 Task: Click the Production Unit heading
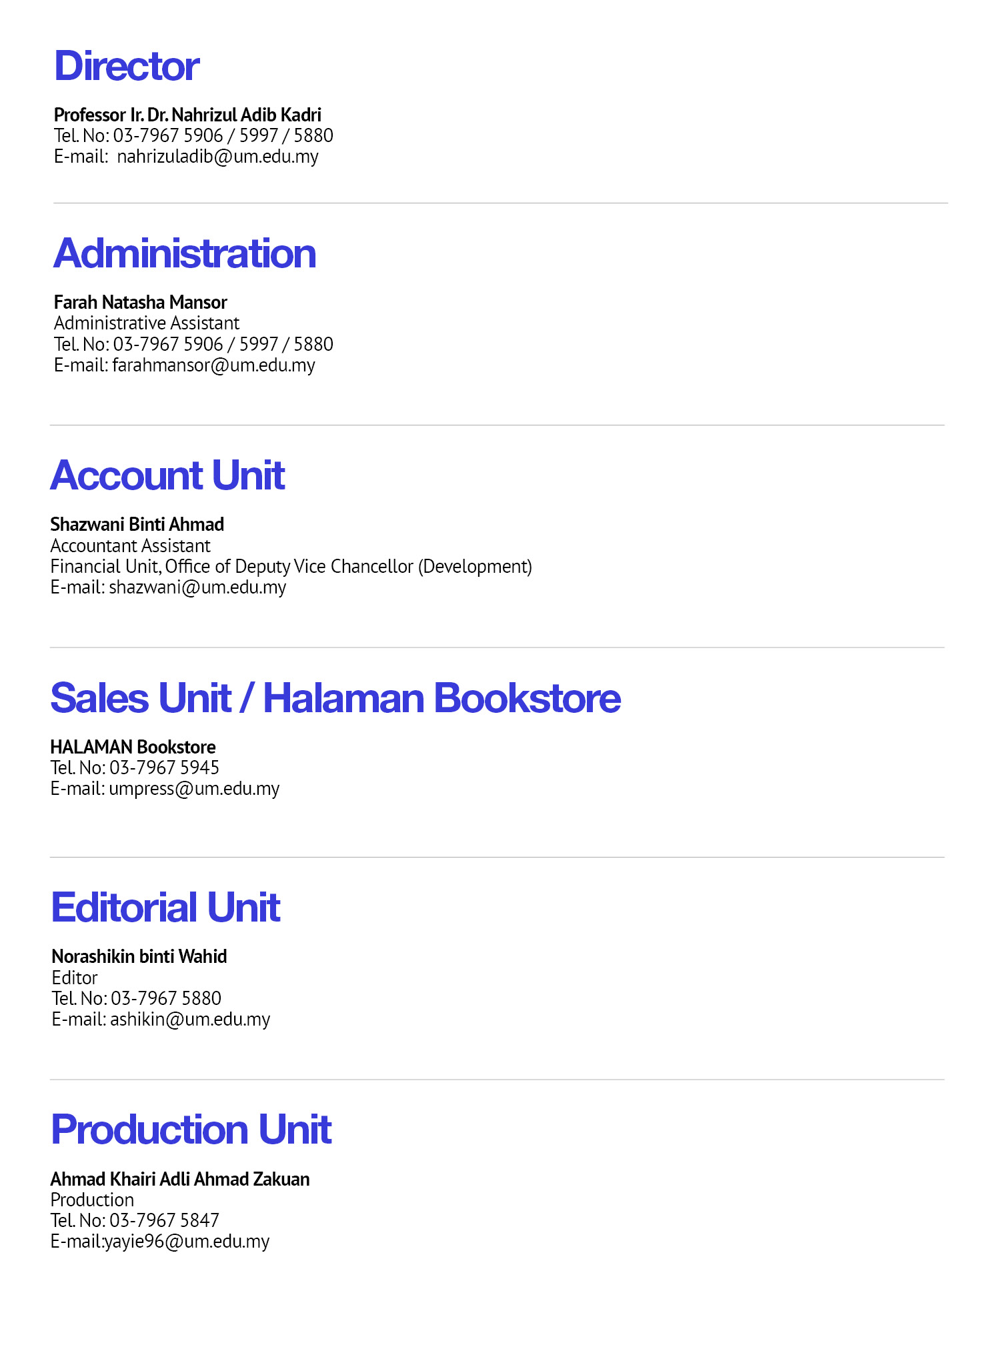[191, 1130]
